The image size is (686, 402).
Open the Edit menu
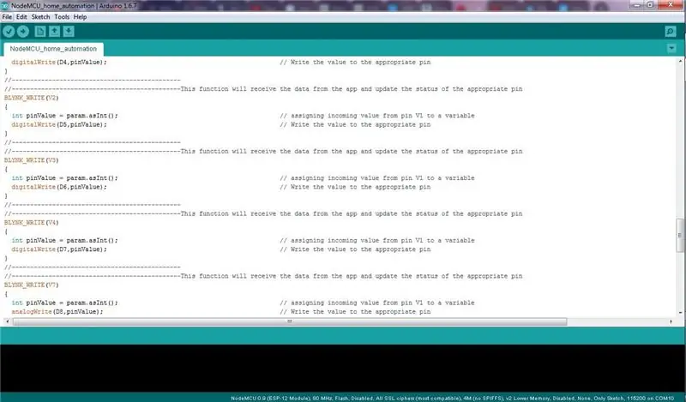click(21, 17)
